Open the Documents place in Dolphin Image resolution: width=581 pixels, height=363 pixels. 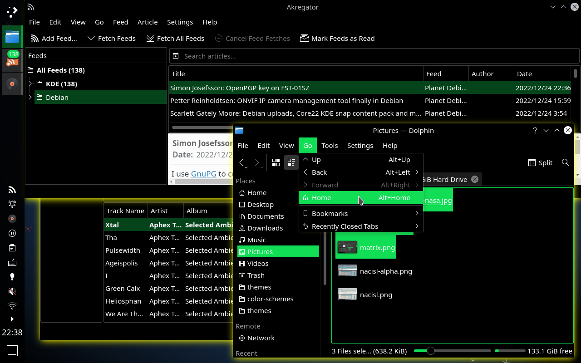coord(278,216)
